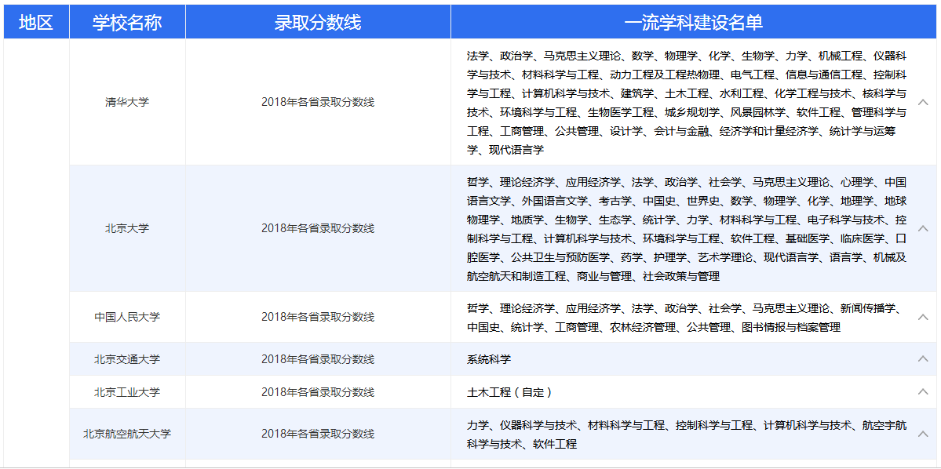The width and height of the screenshot is (941, 469).
Task: Select the school name 清华大学
Action: tap(126, 102)
